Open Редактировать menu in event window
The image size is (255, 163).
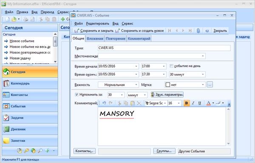(97, 23)
